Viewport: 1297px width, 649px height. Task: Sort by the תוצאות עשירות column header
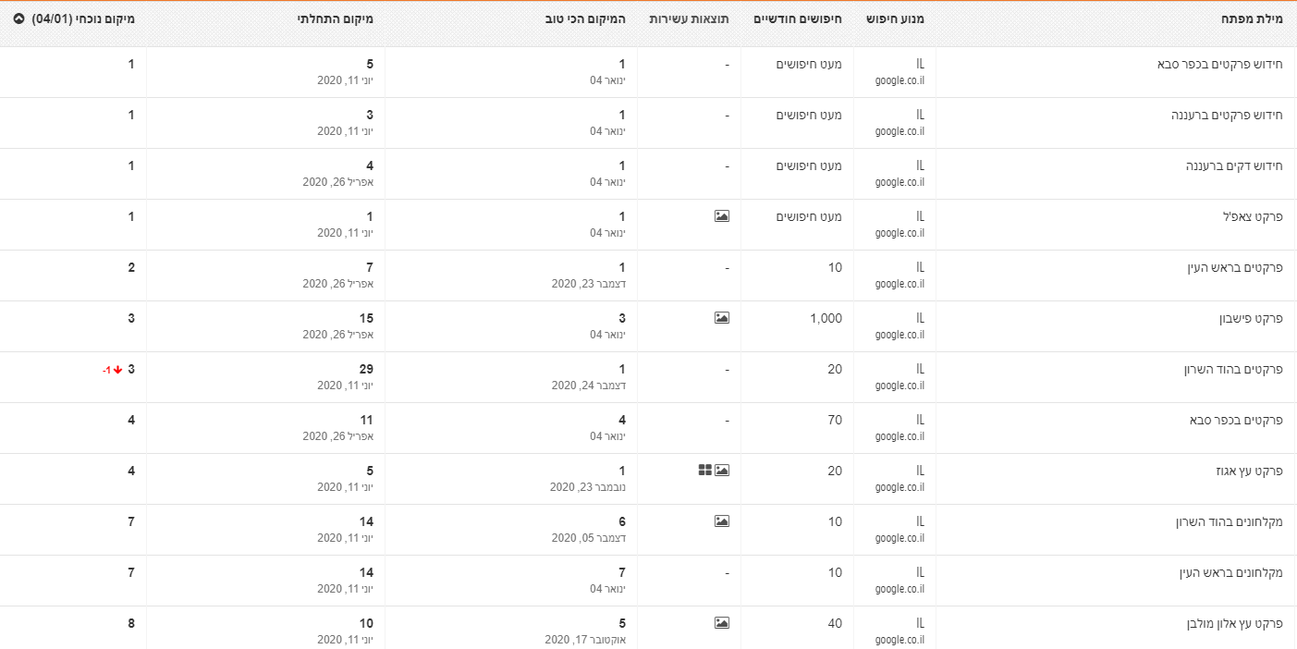coord(689,18)
